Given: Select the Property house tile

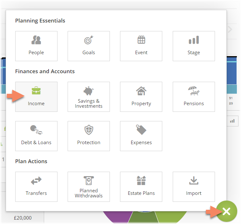Looking at the screenshot, I should pyautogui.click(x=141, y=97).
